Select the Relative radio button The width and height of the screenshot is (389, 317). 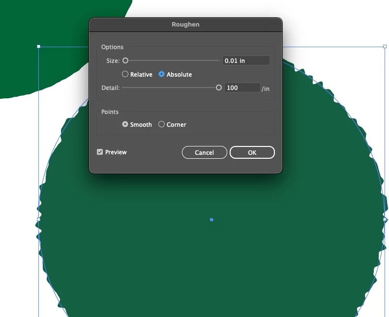tap(125, 74)
